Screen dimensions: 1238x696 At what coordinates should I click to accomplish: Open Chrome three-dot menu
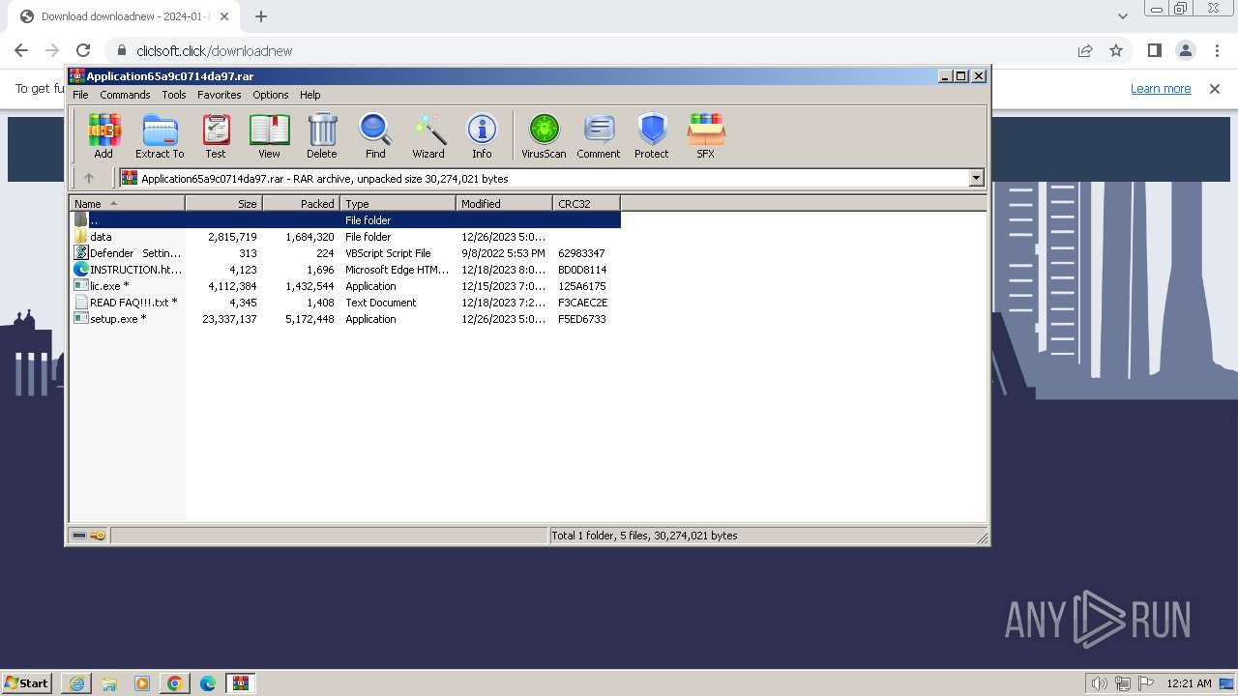pos(1215,50)
